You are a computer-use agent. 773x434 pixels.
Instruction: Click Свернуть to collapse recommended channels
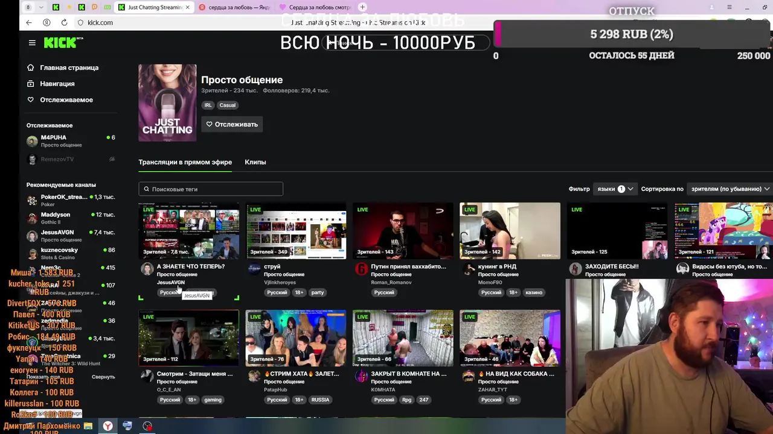tap(103, 377)
